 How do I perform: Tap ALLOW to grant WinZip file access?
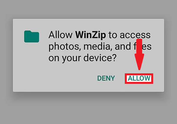coord(139,78)
